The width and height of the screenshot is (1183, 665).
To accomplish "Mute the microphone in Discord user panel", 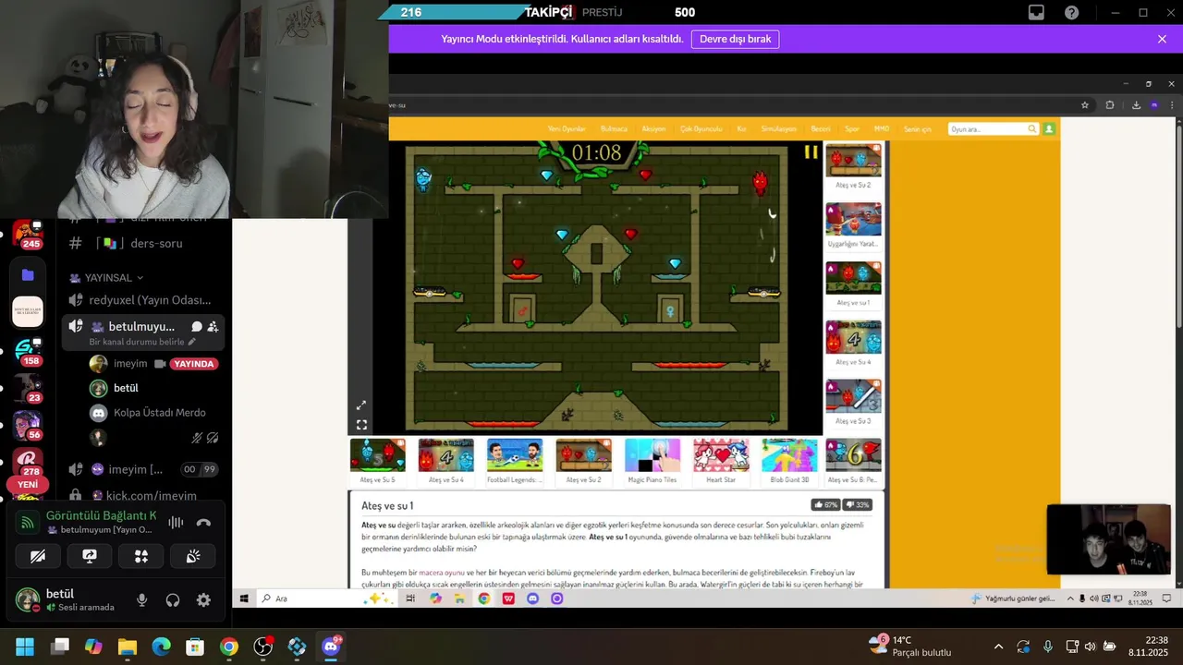I will (x=141, y=600).
